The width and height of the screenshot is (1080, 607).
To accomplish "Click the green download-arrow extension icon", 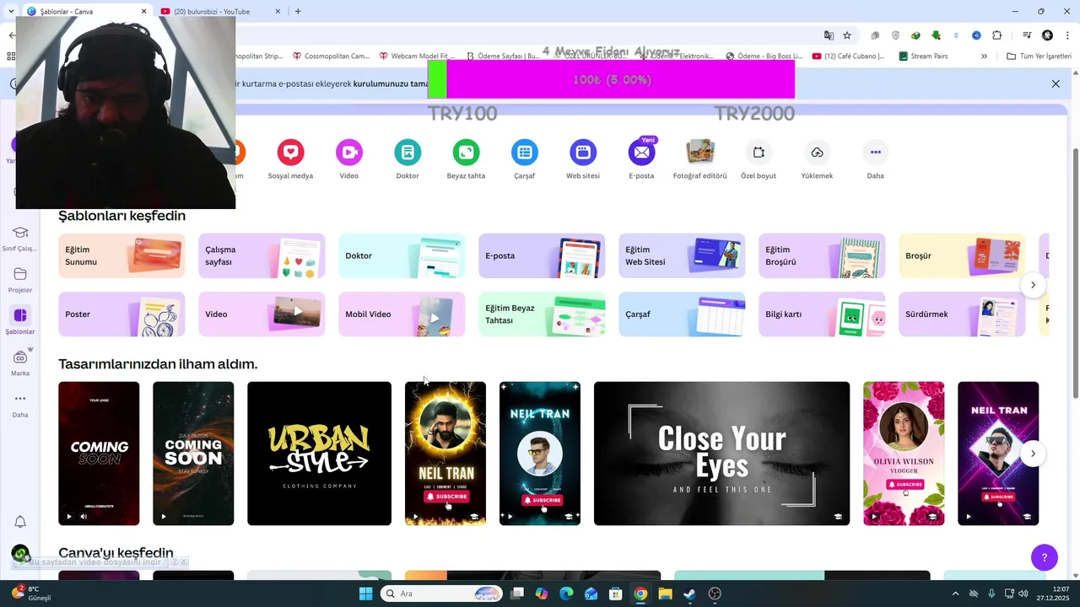I will click(937, 35).
